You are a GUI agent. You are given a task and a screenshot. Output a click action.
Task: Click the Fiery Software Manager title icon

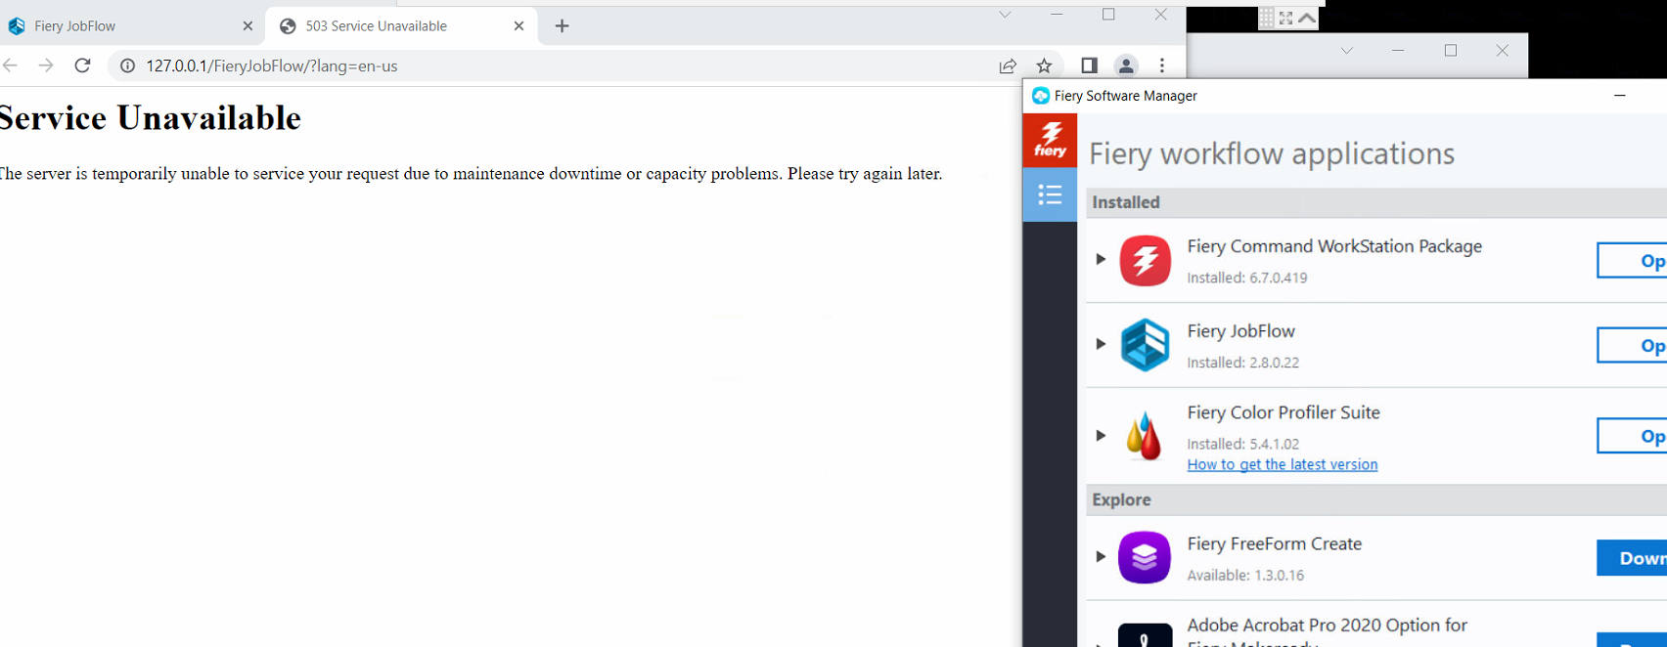click(1041, 96)
